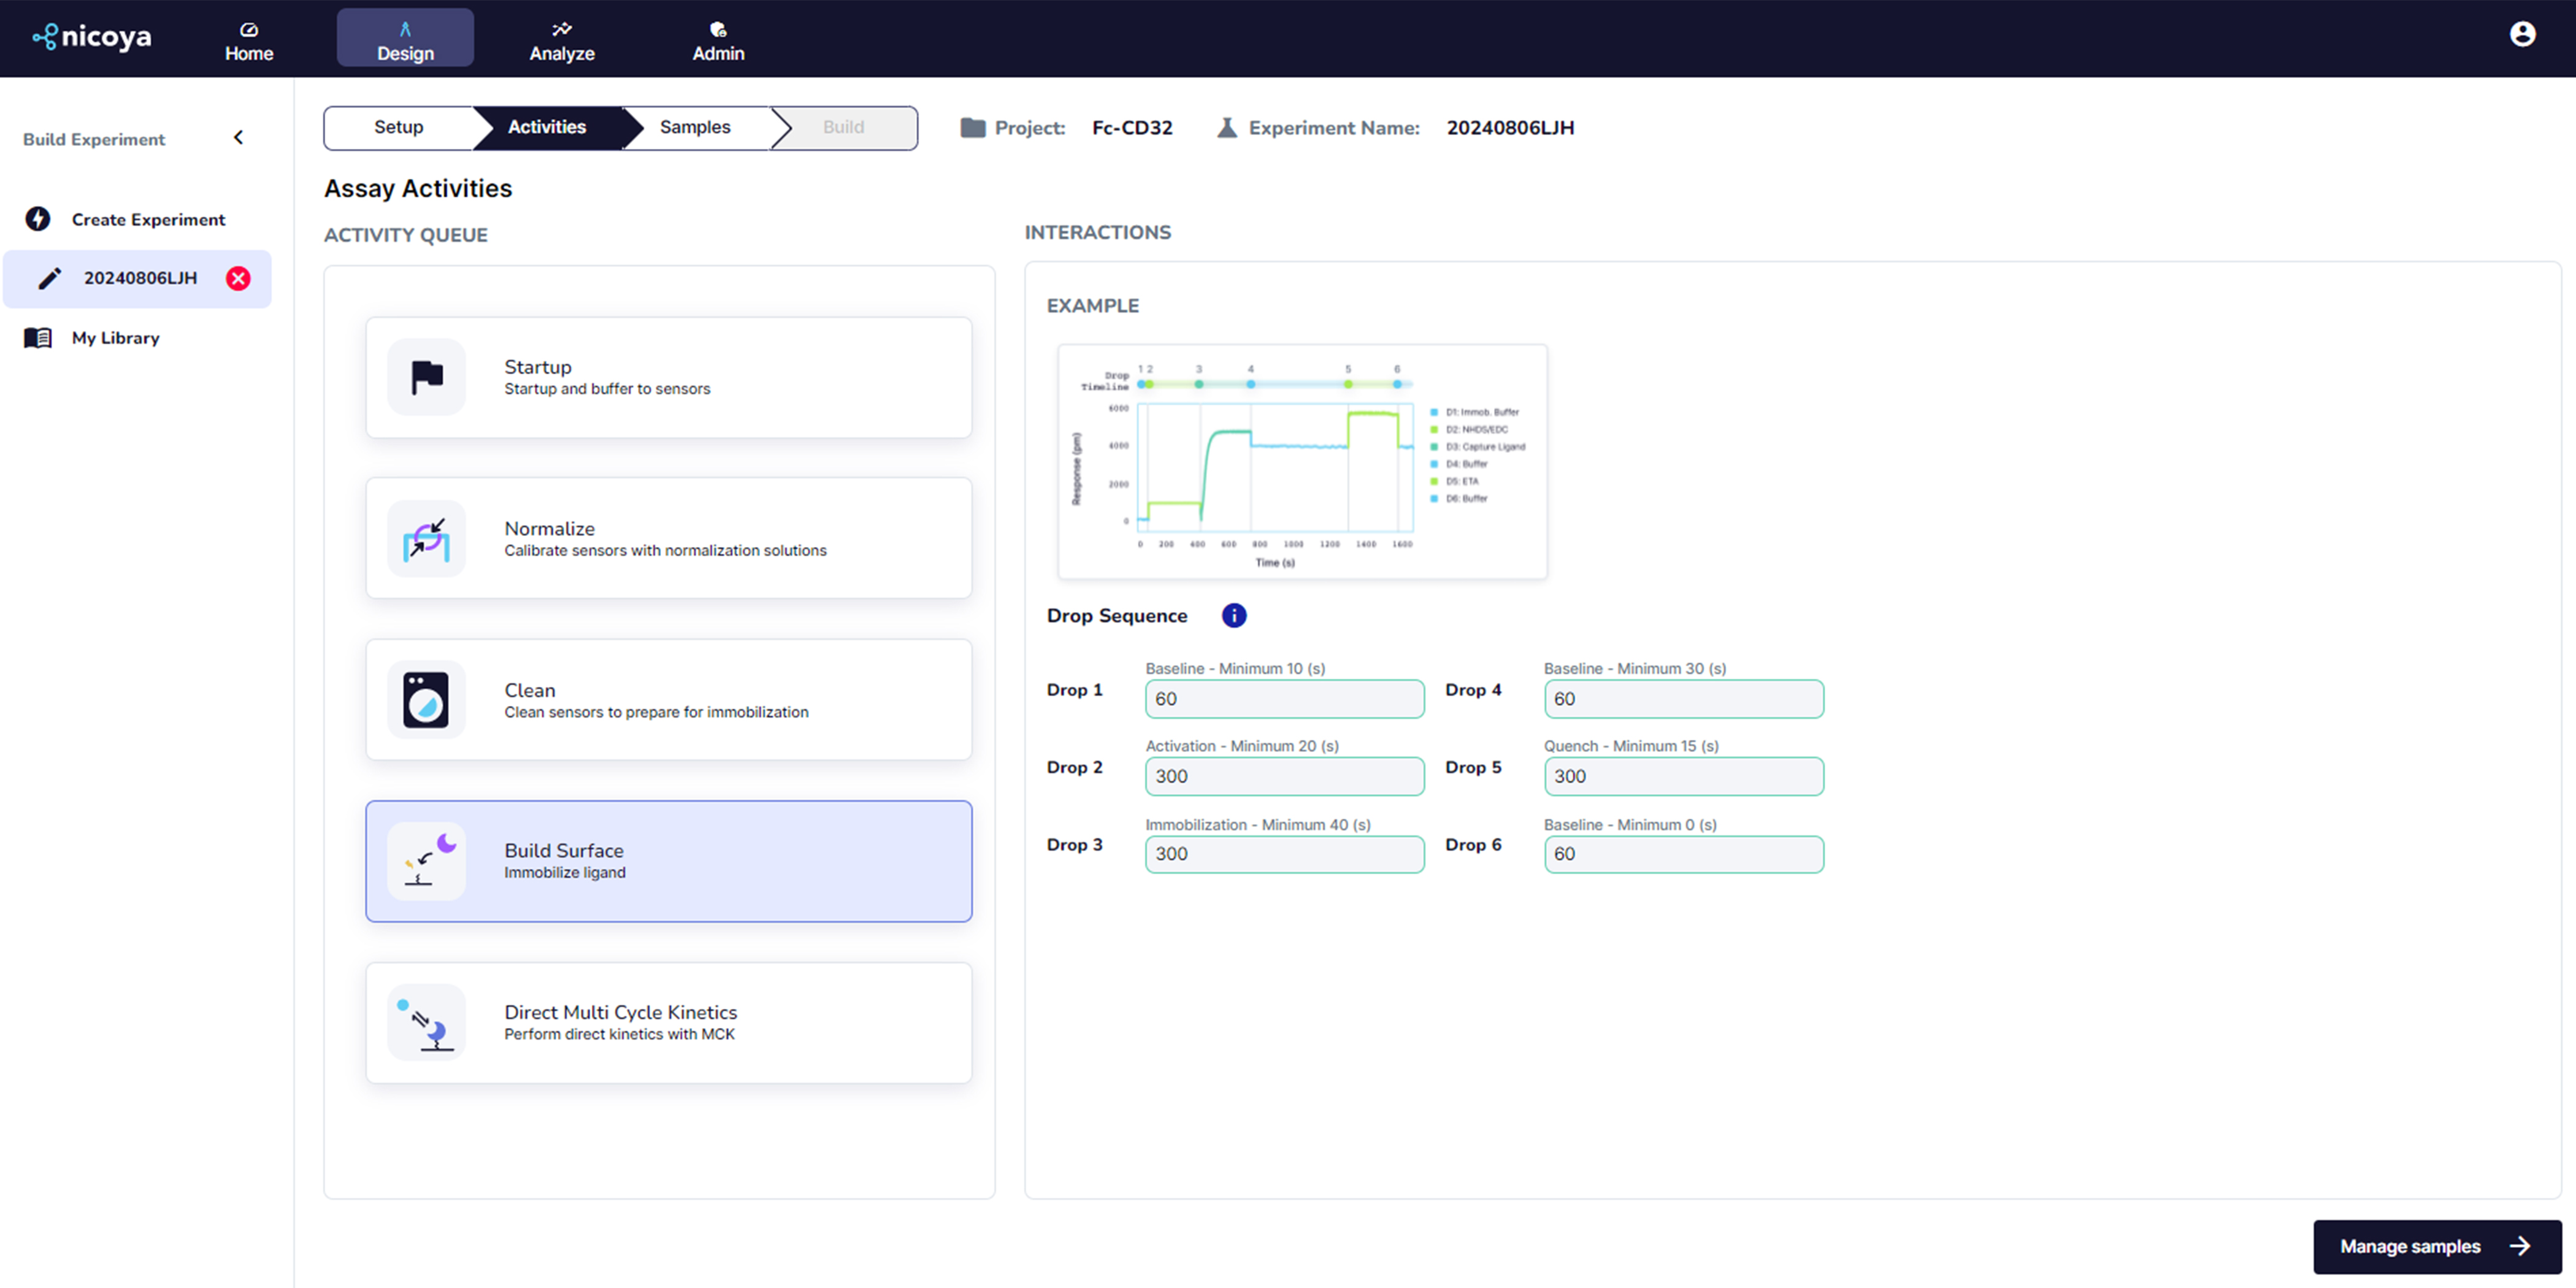Image resolution: width=2576 pixels, height=1288 pixels.
Task: Click Direct Multi Cycle Kinetics icon
Action: (x=427, y=1023)
